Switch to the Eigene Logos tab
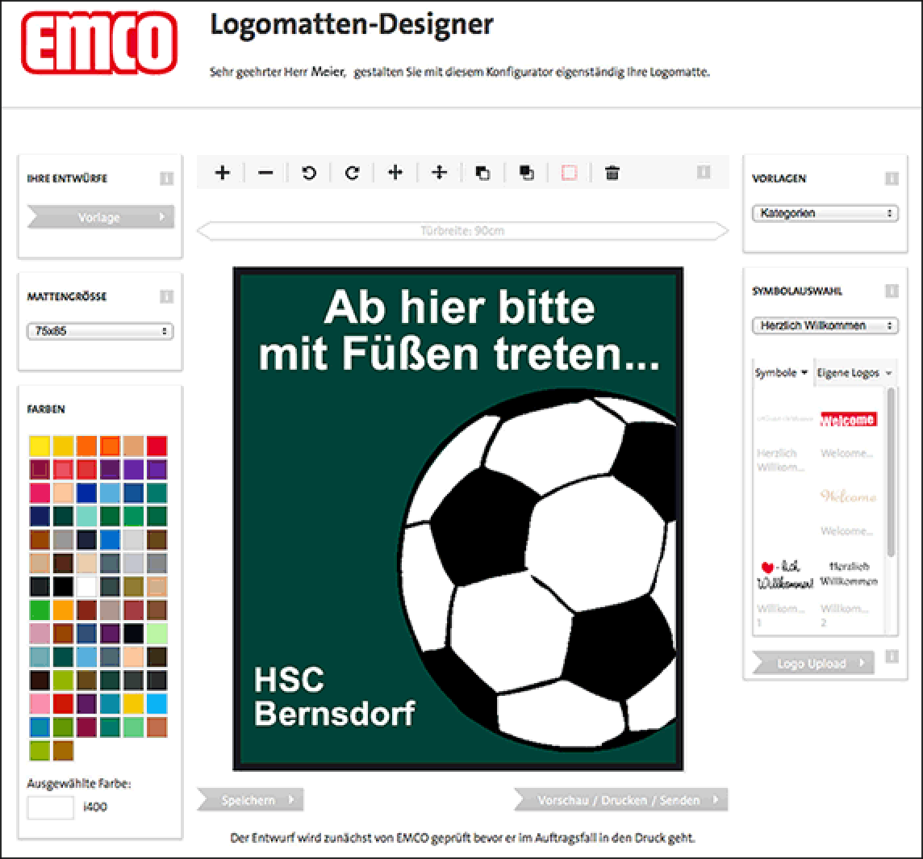This screenshot has width=923, height=859. pos(854,372)
